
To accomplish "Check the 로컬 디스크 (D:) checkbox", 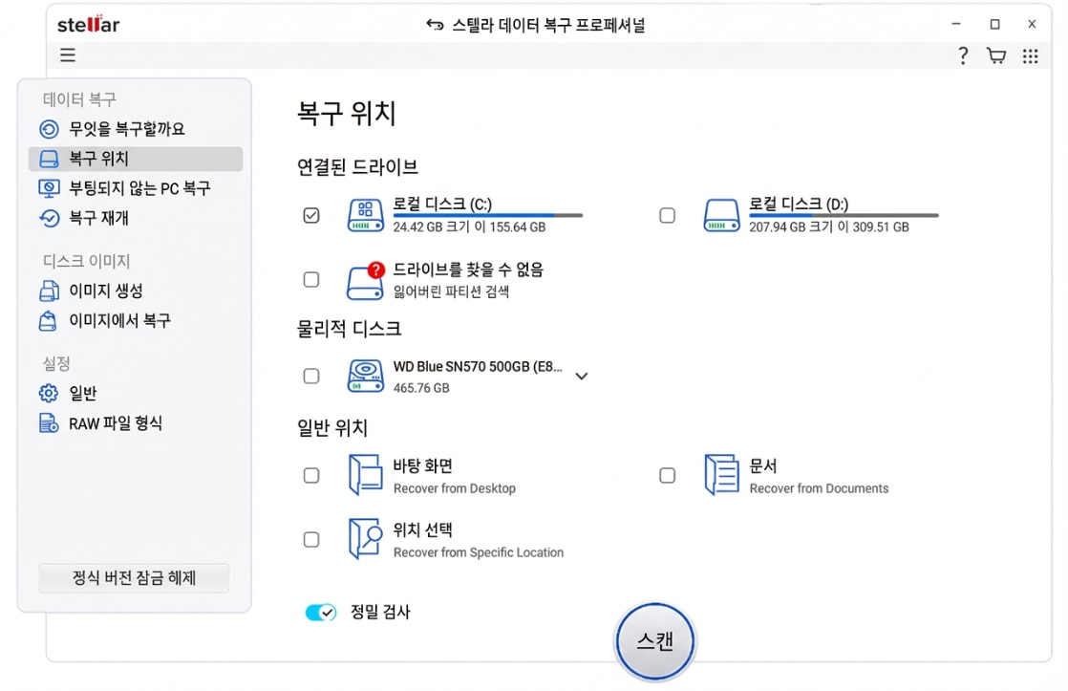I will 668,215.
